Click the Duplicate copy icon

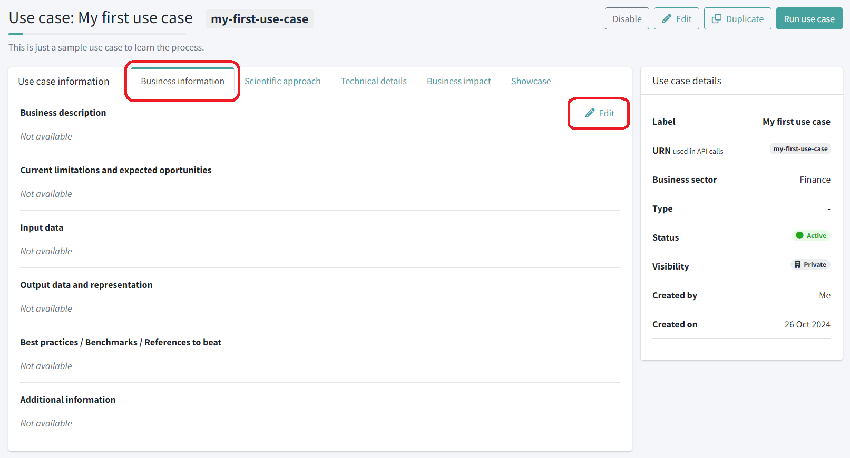[x=716, y=19]
